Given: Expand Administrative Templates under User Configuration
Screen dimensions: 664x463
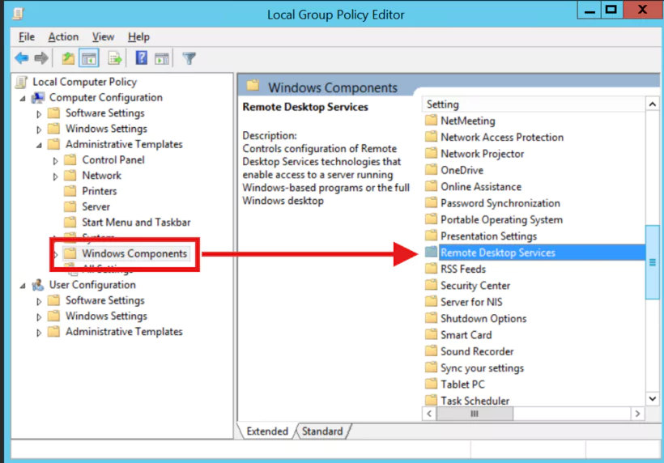Looking at the screenshot, I should [x=39, y=333].
